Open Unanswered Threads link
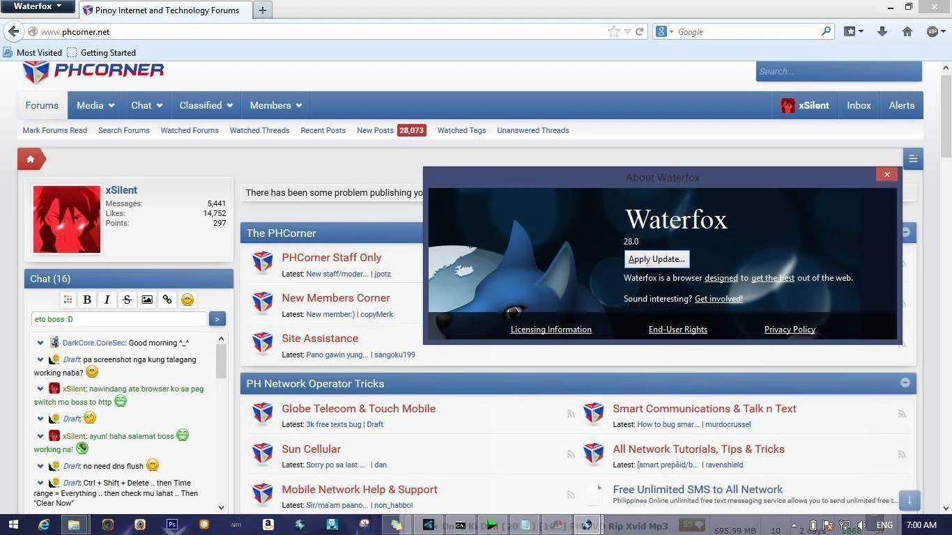The image size is (952, 535). tap(532, 130)
